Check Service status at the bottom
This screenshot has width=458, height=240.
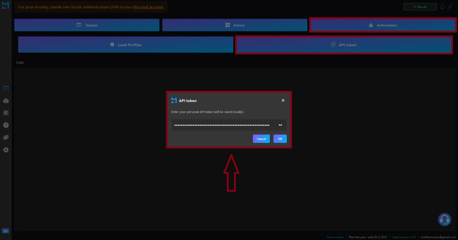point(335,237)
